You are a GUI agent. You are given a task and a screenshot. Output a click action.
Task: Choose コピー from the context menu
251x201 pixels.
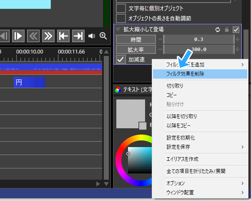click(200, 95)
